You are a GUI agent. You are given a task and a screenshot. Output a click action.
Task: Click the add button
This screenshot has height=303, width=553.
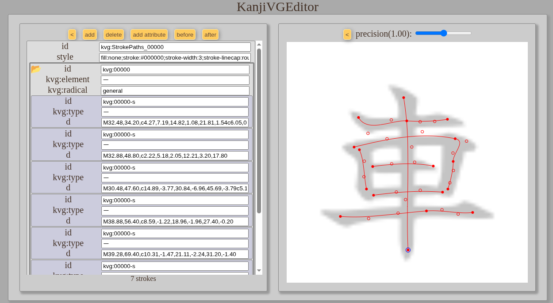pos(90,34)
